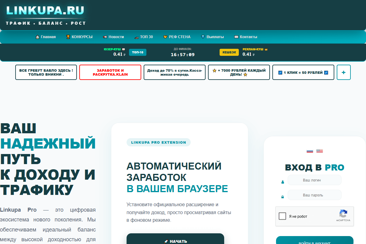
Task: Click the reCAPTCHA logo
Action: pos(343,214)
